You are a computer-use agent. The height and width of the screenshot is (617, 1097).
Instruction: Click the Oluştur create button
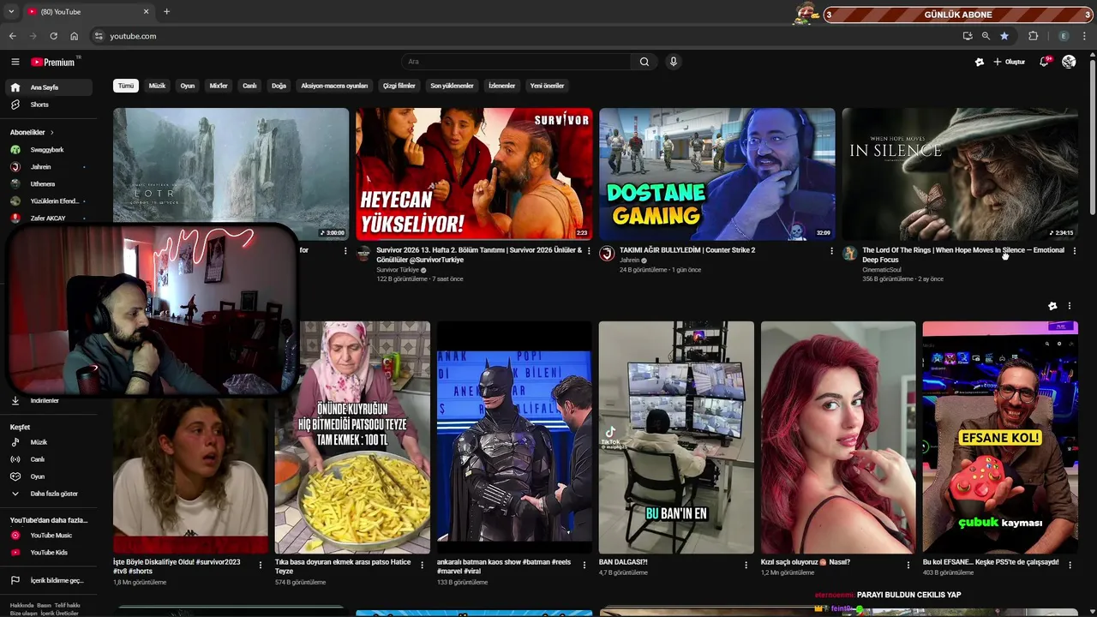coord(1010,62)
